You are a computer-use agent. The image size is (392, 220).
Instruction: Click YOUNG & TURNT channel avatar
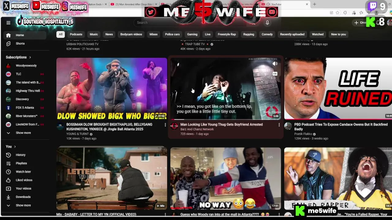coord(60,126)
